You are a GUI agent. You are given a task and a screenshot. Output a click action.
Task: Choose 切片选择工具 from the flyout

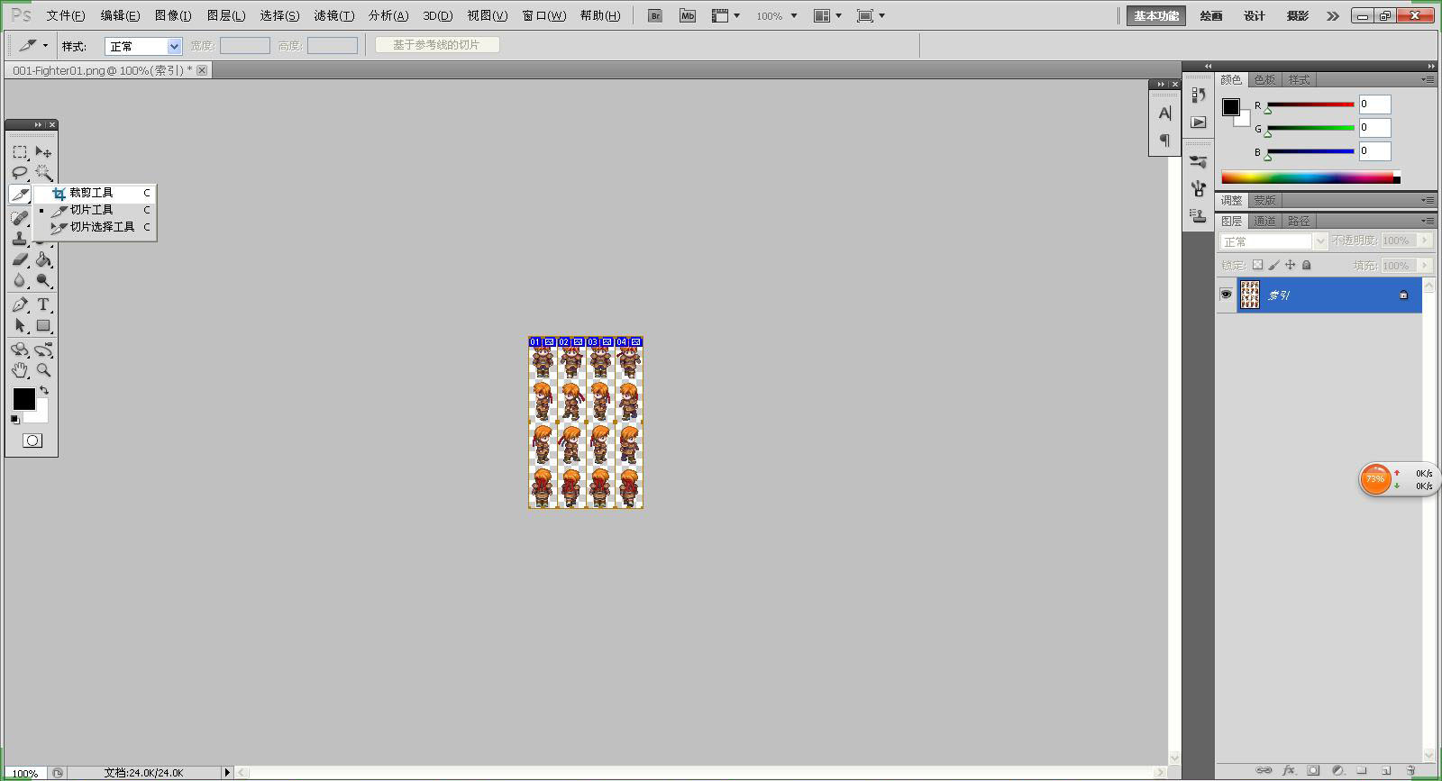[x=96, y=227]
